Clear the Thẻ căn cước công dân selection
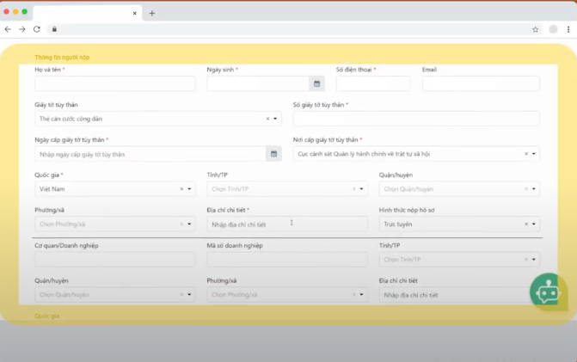Viewport: 577px width, 362px height. 267,119
